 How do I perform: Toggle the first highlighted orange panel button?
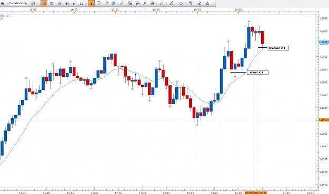point(44,3)
